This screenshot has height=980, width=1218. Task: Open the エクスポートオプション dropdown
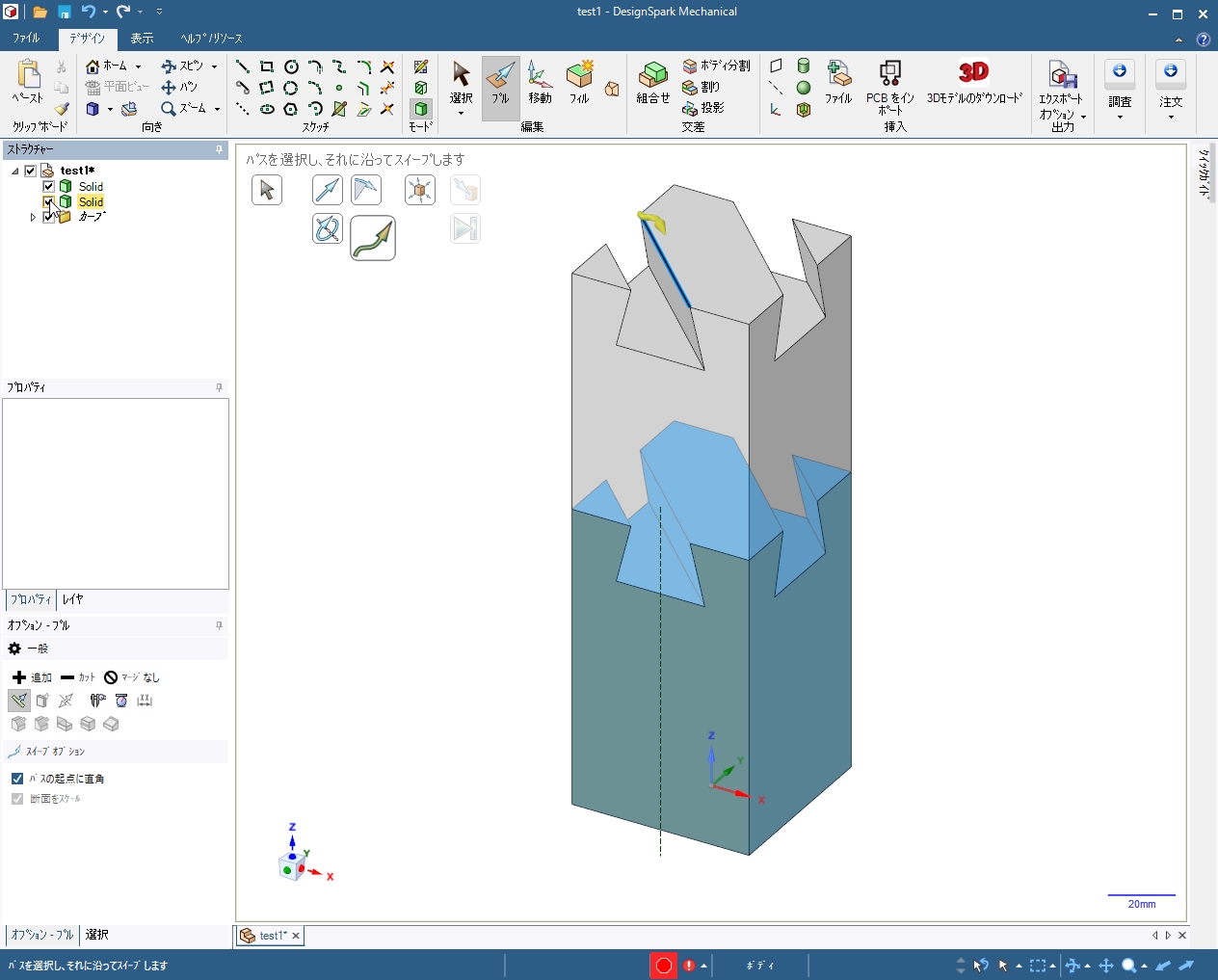1083,117
